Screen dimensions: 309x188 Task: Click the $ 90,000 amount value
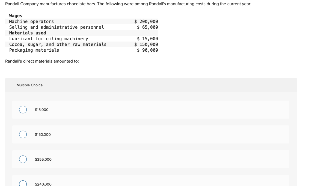[147, 50]
